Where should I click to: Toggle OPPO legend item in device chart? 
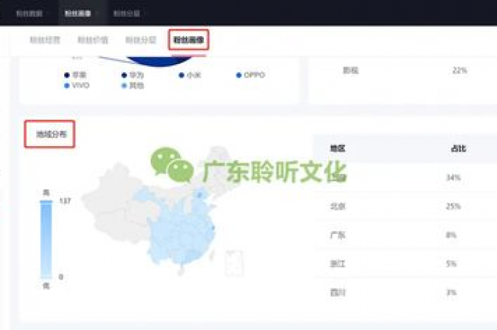[250, 75]
